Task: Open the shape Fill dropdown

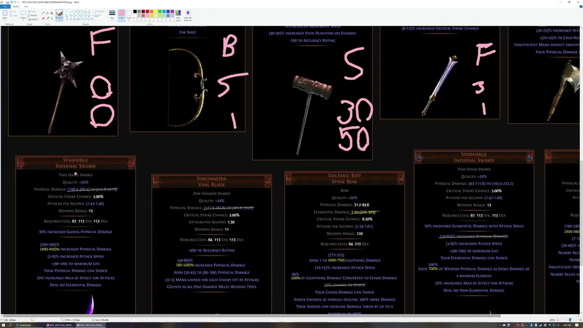Action: pyautogui.click(x=99, y=15)
